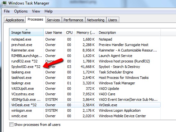Click the VAIO Update description
The width and height of the screenshot is (176, 132).
(109, 89)
